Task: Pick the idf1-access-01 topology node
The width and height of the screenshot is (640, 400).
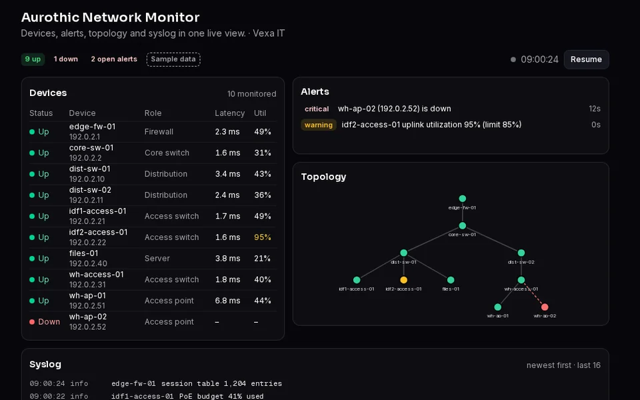Action: click(x=357, y=280)
